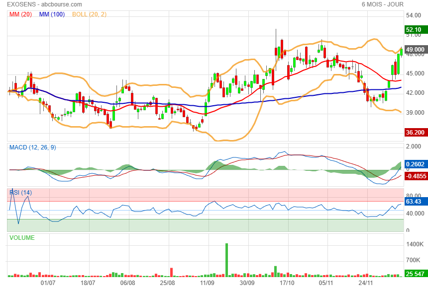Select the 01/07 date on the time axis
This screenshot has height=288, width=428.
[48, 283]
